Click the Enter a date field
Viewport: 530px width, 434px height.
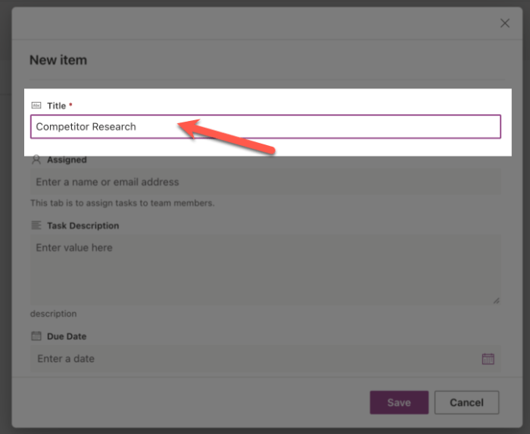[250, 358]
